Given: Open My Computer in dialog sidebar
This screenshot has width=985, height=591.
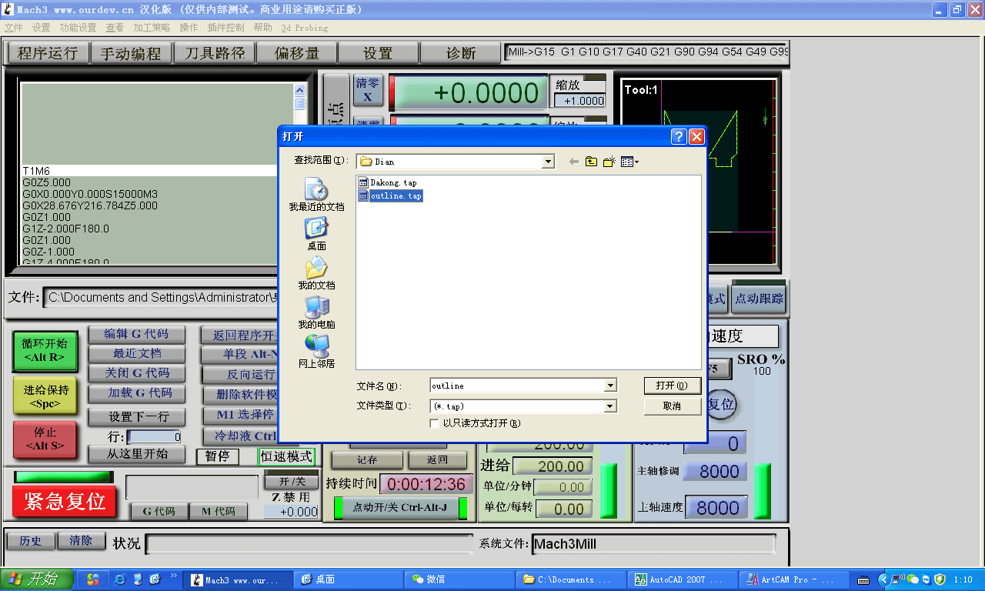Looking at the screenshot, I should [x=316, y=312].
